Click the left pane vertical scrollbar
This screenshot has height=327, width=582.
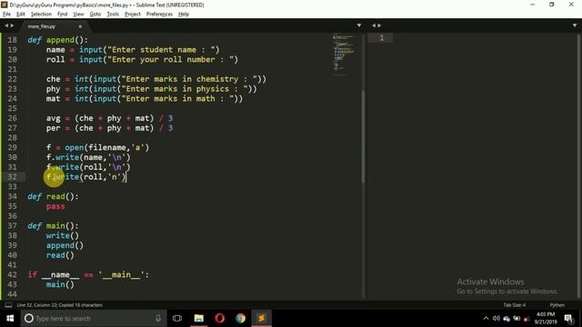tap(363, 136)
